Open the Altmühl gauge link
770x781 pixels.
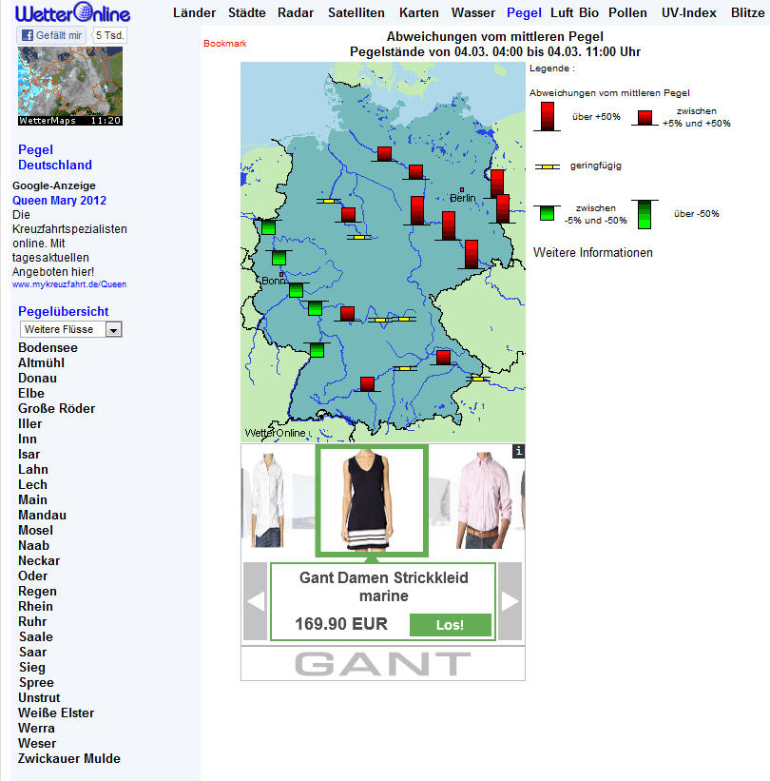(x=41, y=362)
